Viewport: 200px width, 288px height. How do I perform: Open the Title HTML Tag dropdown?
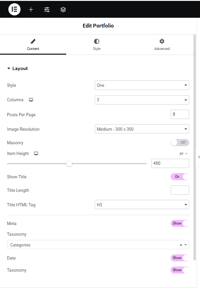point(142,204)
